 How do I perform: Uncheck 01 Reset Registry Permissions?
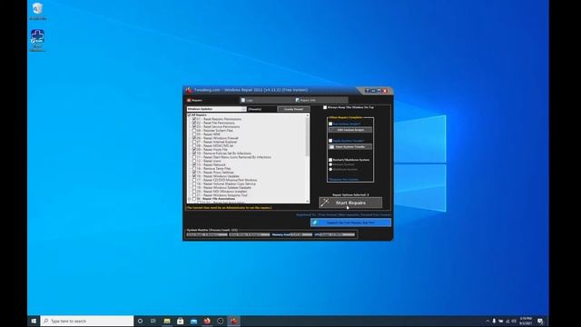(x=193, y=119)
